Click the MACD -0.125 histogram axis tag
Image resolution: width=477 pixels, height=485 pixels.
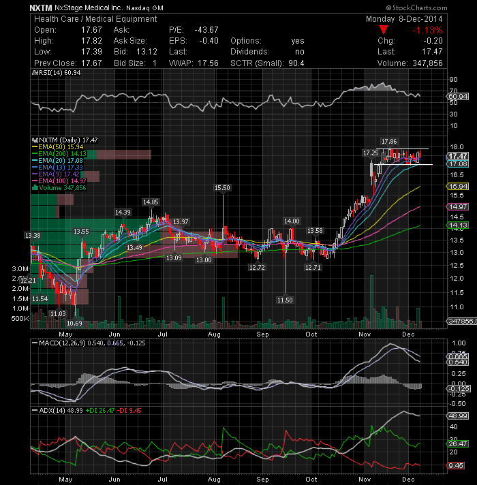[x=459, y=388]
